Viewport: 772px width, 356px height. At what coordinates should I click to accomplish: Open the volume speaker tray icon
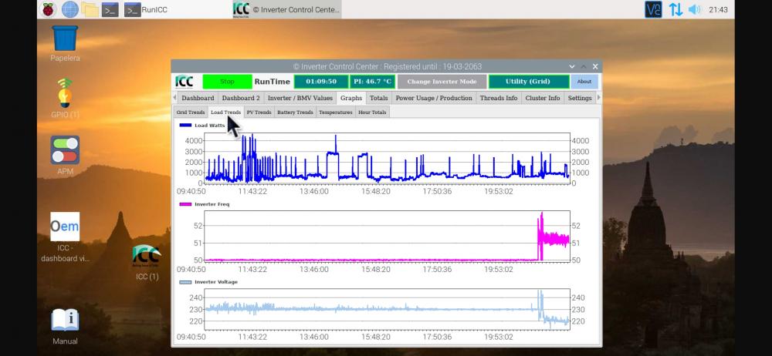694,9
